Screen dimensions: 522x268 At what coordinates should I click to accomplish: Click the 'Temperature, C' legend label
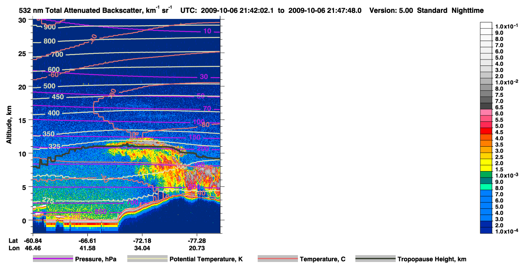322,259
